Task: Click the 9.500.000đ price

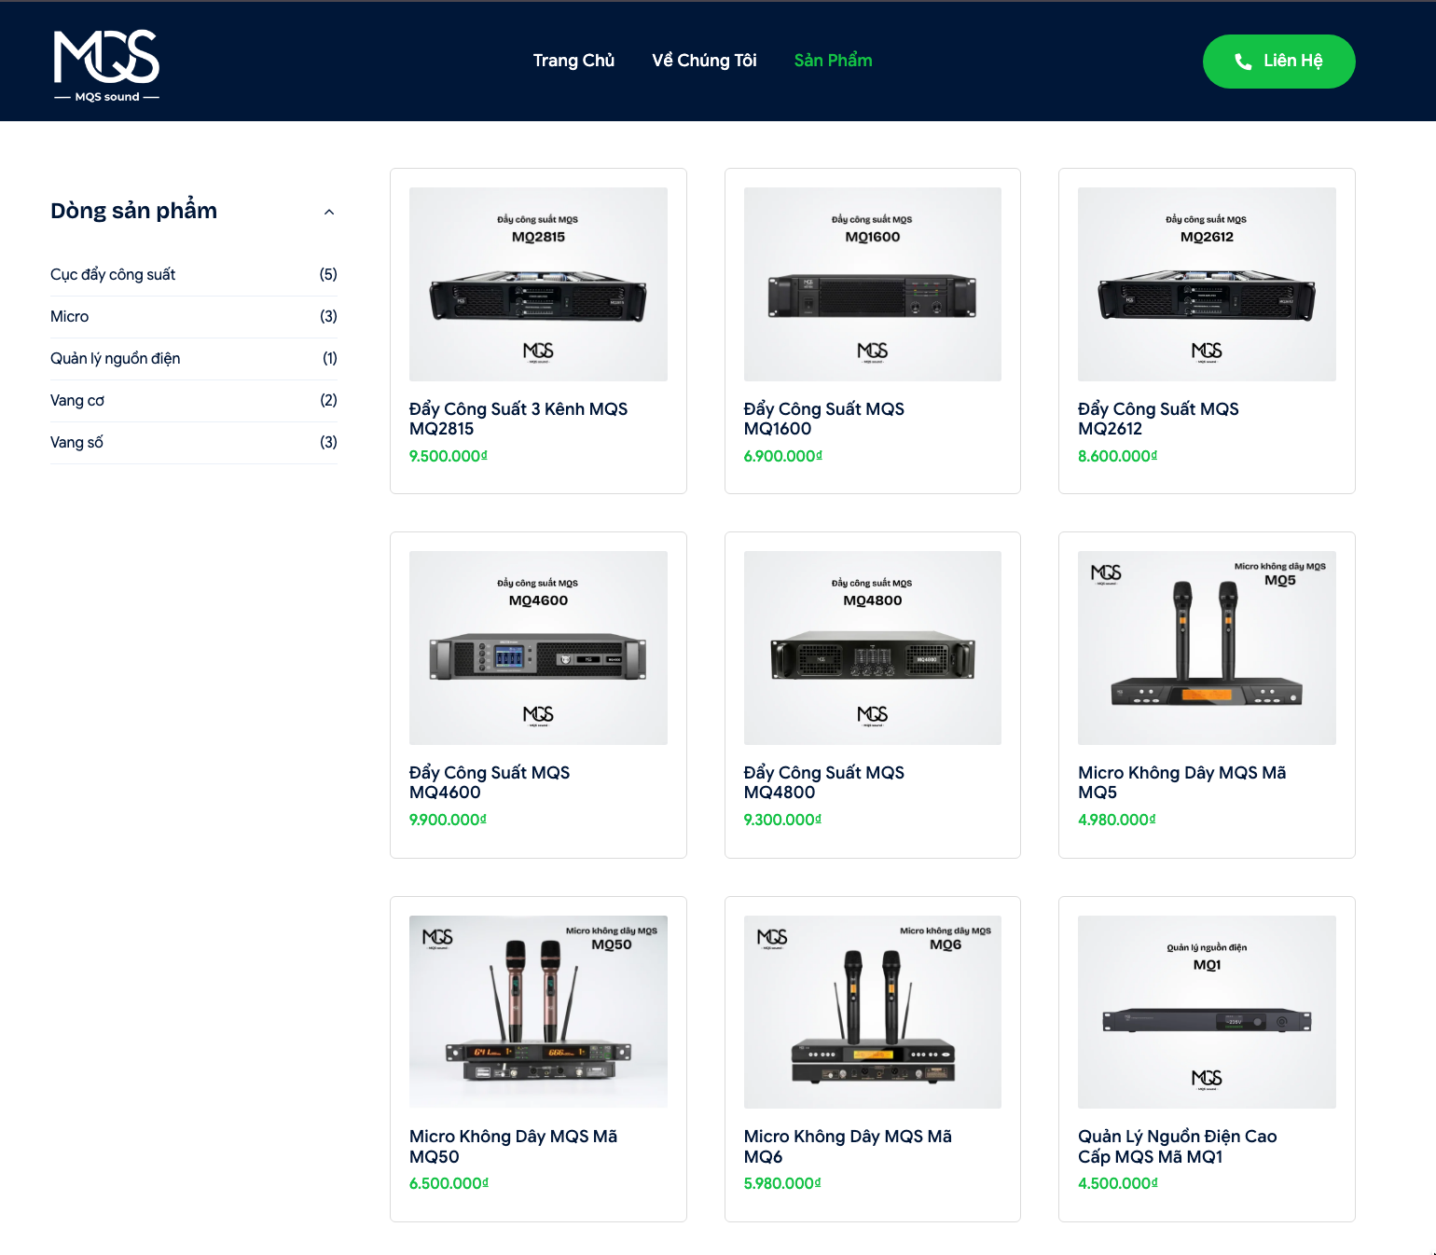Action: (449, 456)
